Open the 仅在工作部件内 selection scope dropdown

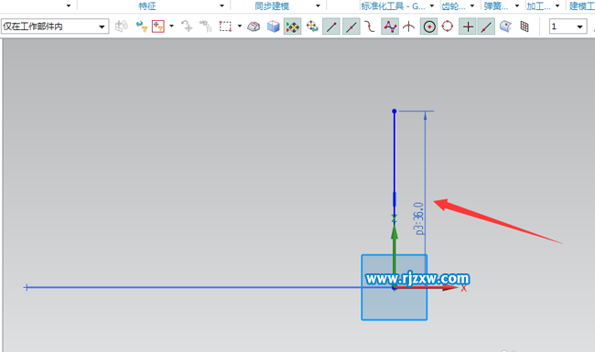click(55, 27)
